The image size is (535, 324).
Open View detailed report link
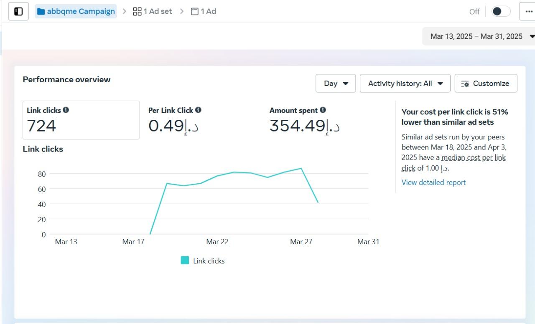(x=433, y=182)
